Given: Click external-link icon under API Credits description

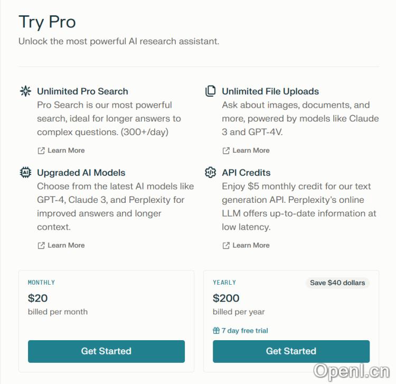Looking at the screenshot, I should pos(226,246).
